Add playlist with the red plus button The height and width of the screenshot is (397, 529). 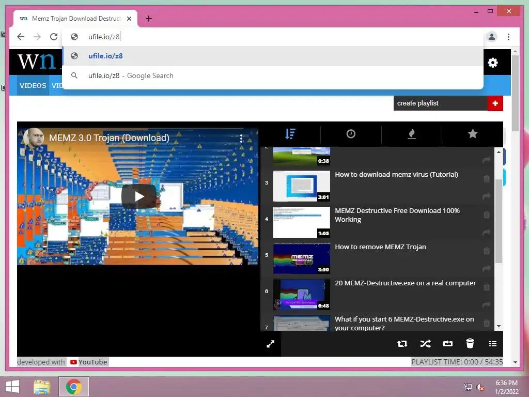495,103
